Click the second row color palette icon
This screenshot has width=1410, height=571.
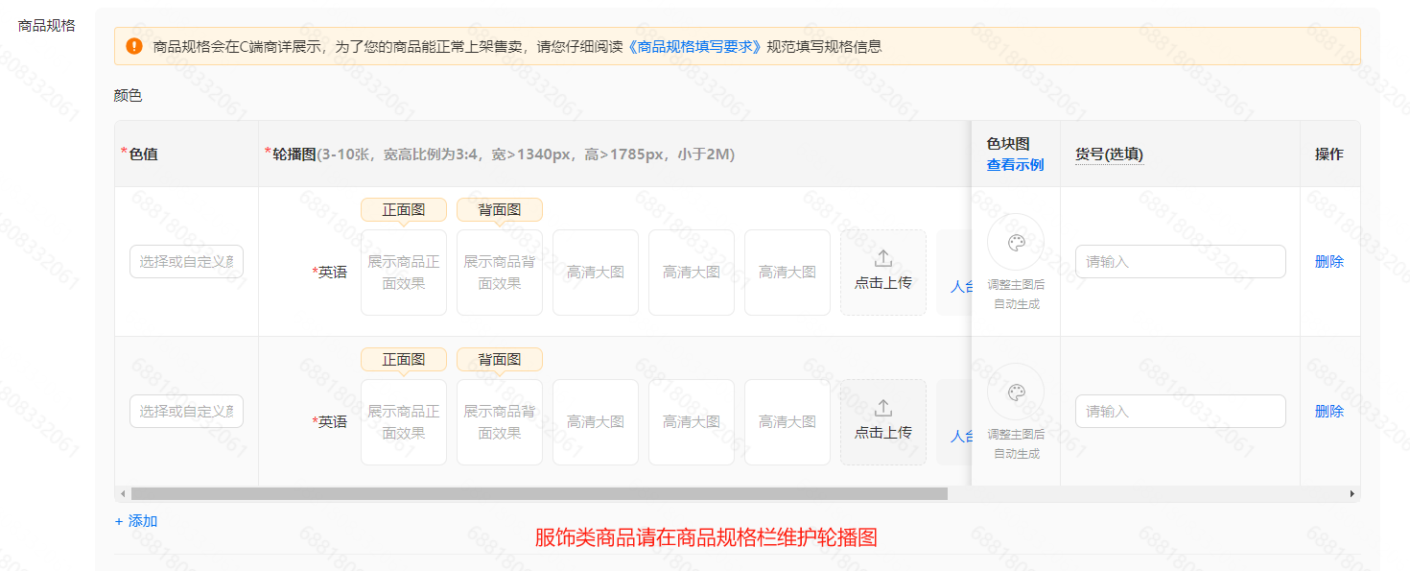point(1016,392)
